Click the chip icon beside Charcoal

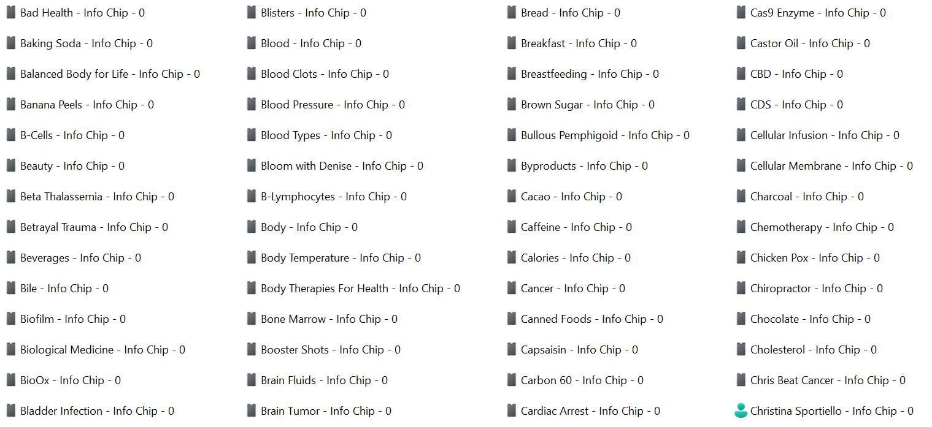[x=741, y=196]
